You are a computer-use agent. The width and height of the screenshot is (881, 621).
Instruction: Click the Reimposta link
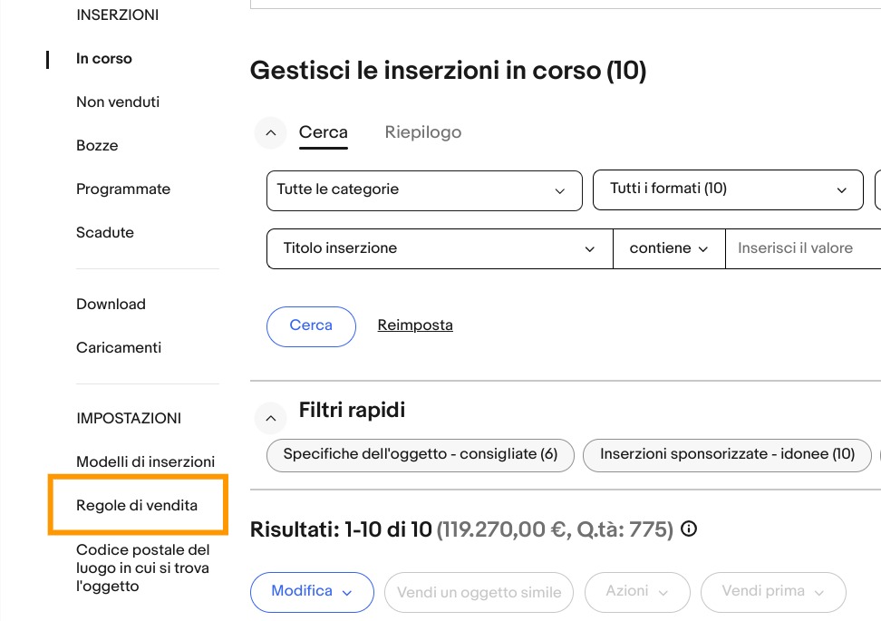pyautogui.click(x=415, y=325)
